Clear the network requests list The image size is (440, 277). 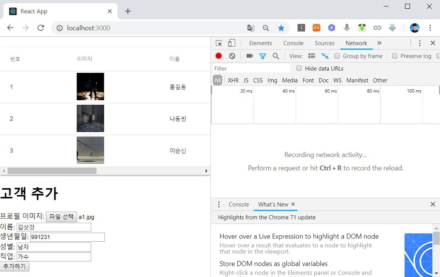(x=232, y=56)
